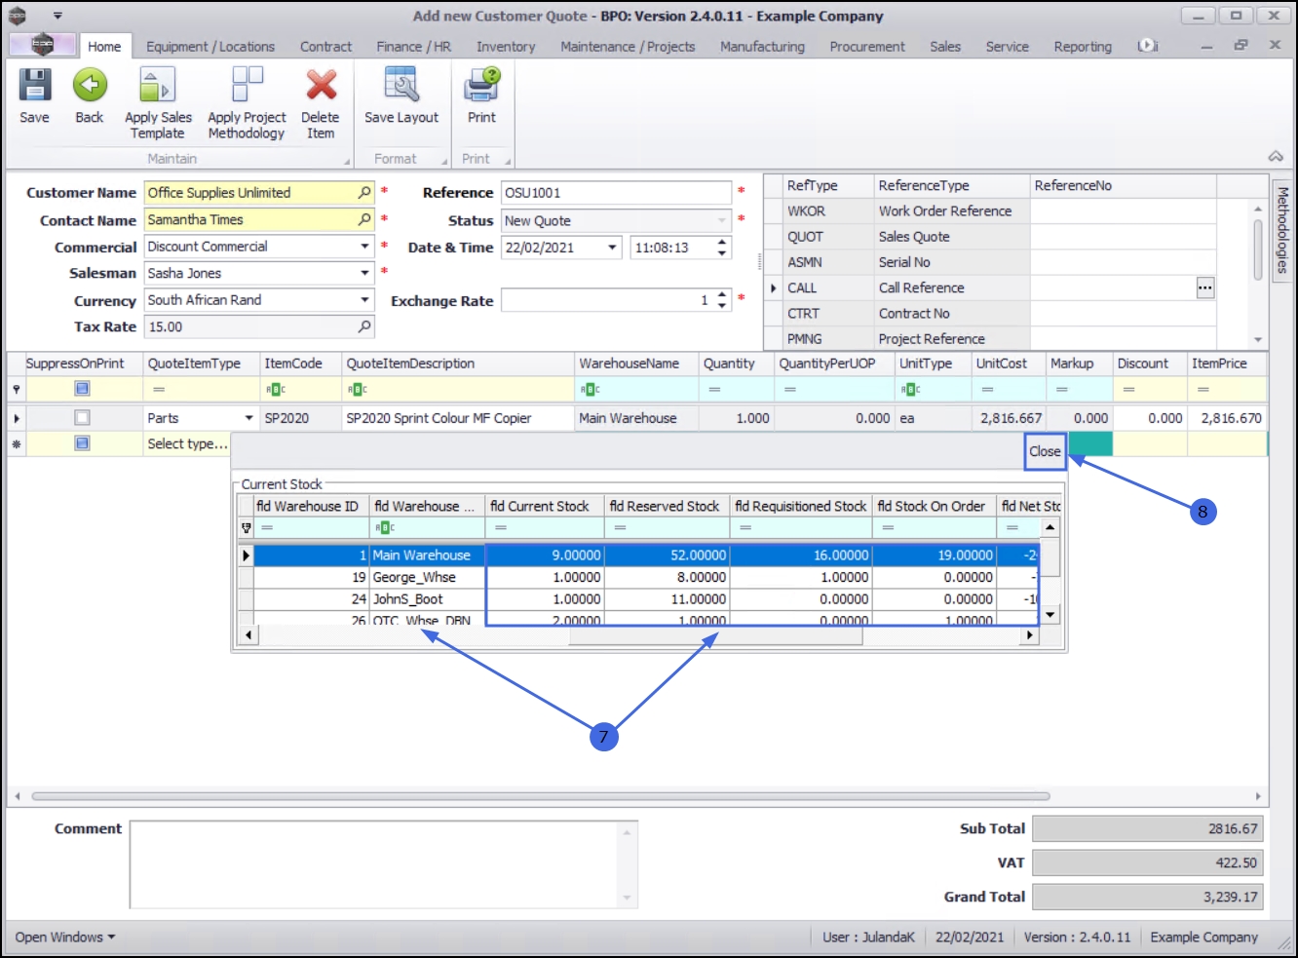This screenshot has height=958, width=1298.
Task: Click the ItemCode column filter condition icon
Action: coord(275,390)
